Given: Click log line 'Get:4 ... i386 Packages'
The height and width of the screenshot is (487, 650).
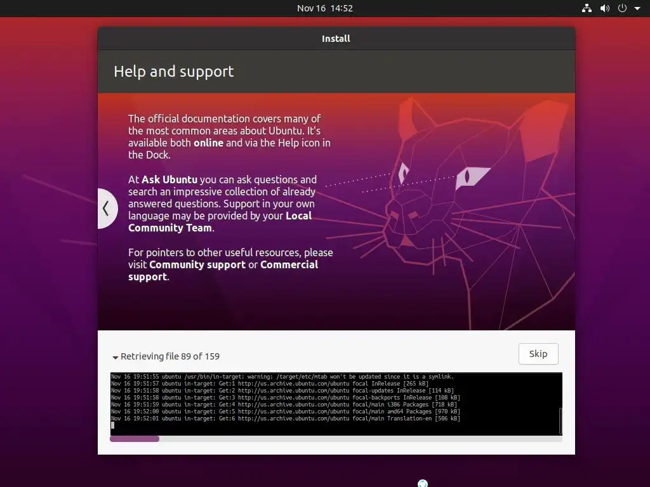Looking at the screenshot, I should [x=284, y=405].
